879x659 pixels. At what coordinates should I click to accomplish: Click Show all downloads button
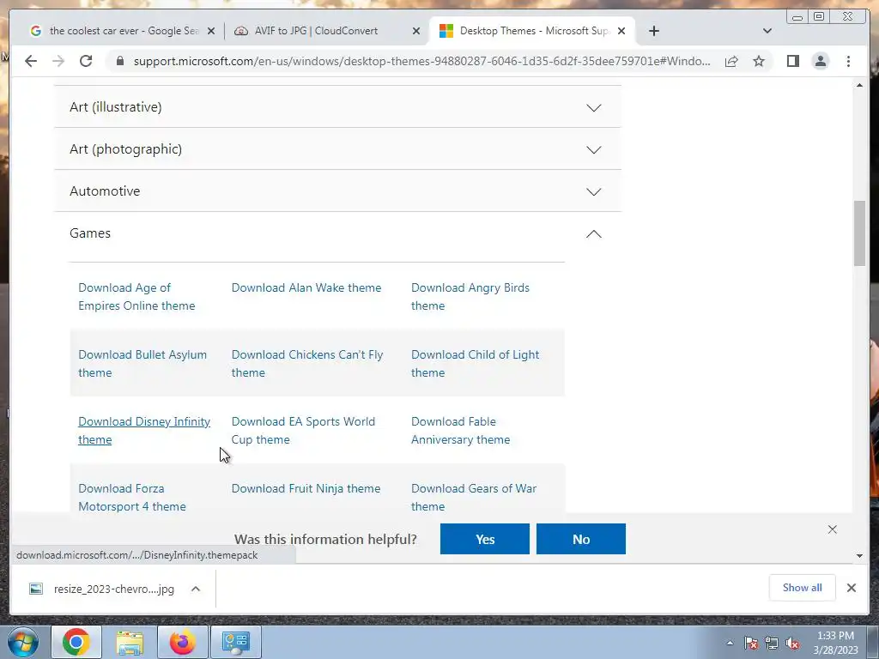[803, 587]
